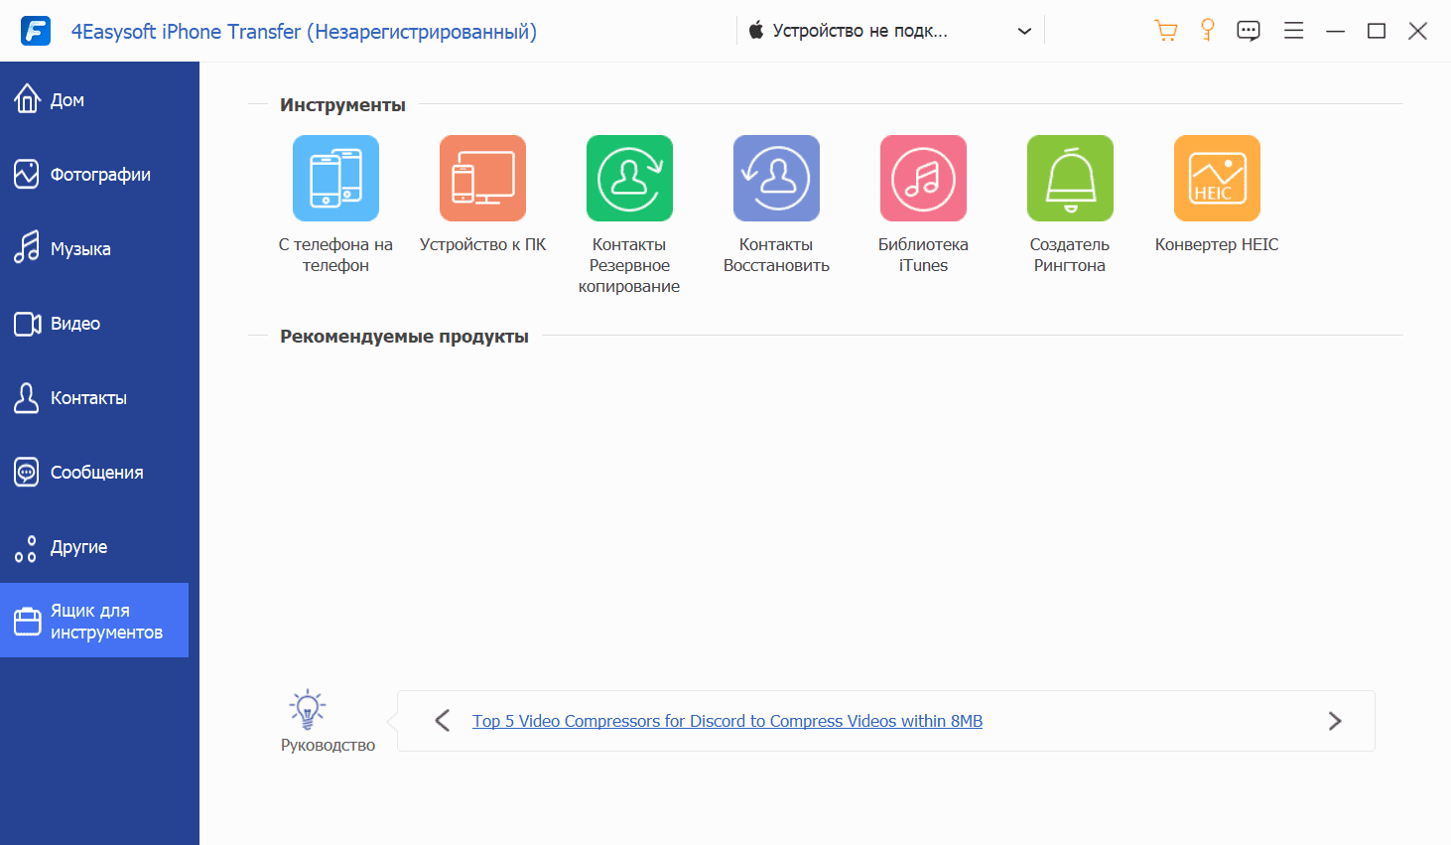Open the Top 5 Video Compressors link
This screenshot has height=845, width=1451.
coord(727,721)
